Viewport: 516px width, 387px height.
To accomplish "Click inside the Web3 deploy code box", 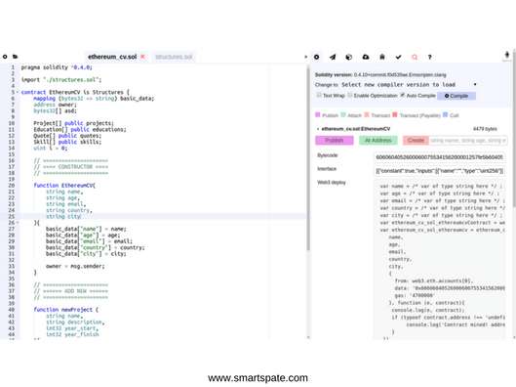I will [440, 259].
